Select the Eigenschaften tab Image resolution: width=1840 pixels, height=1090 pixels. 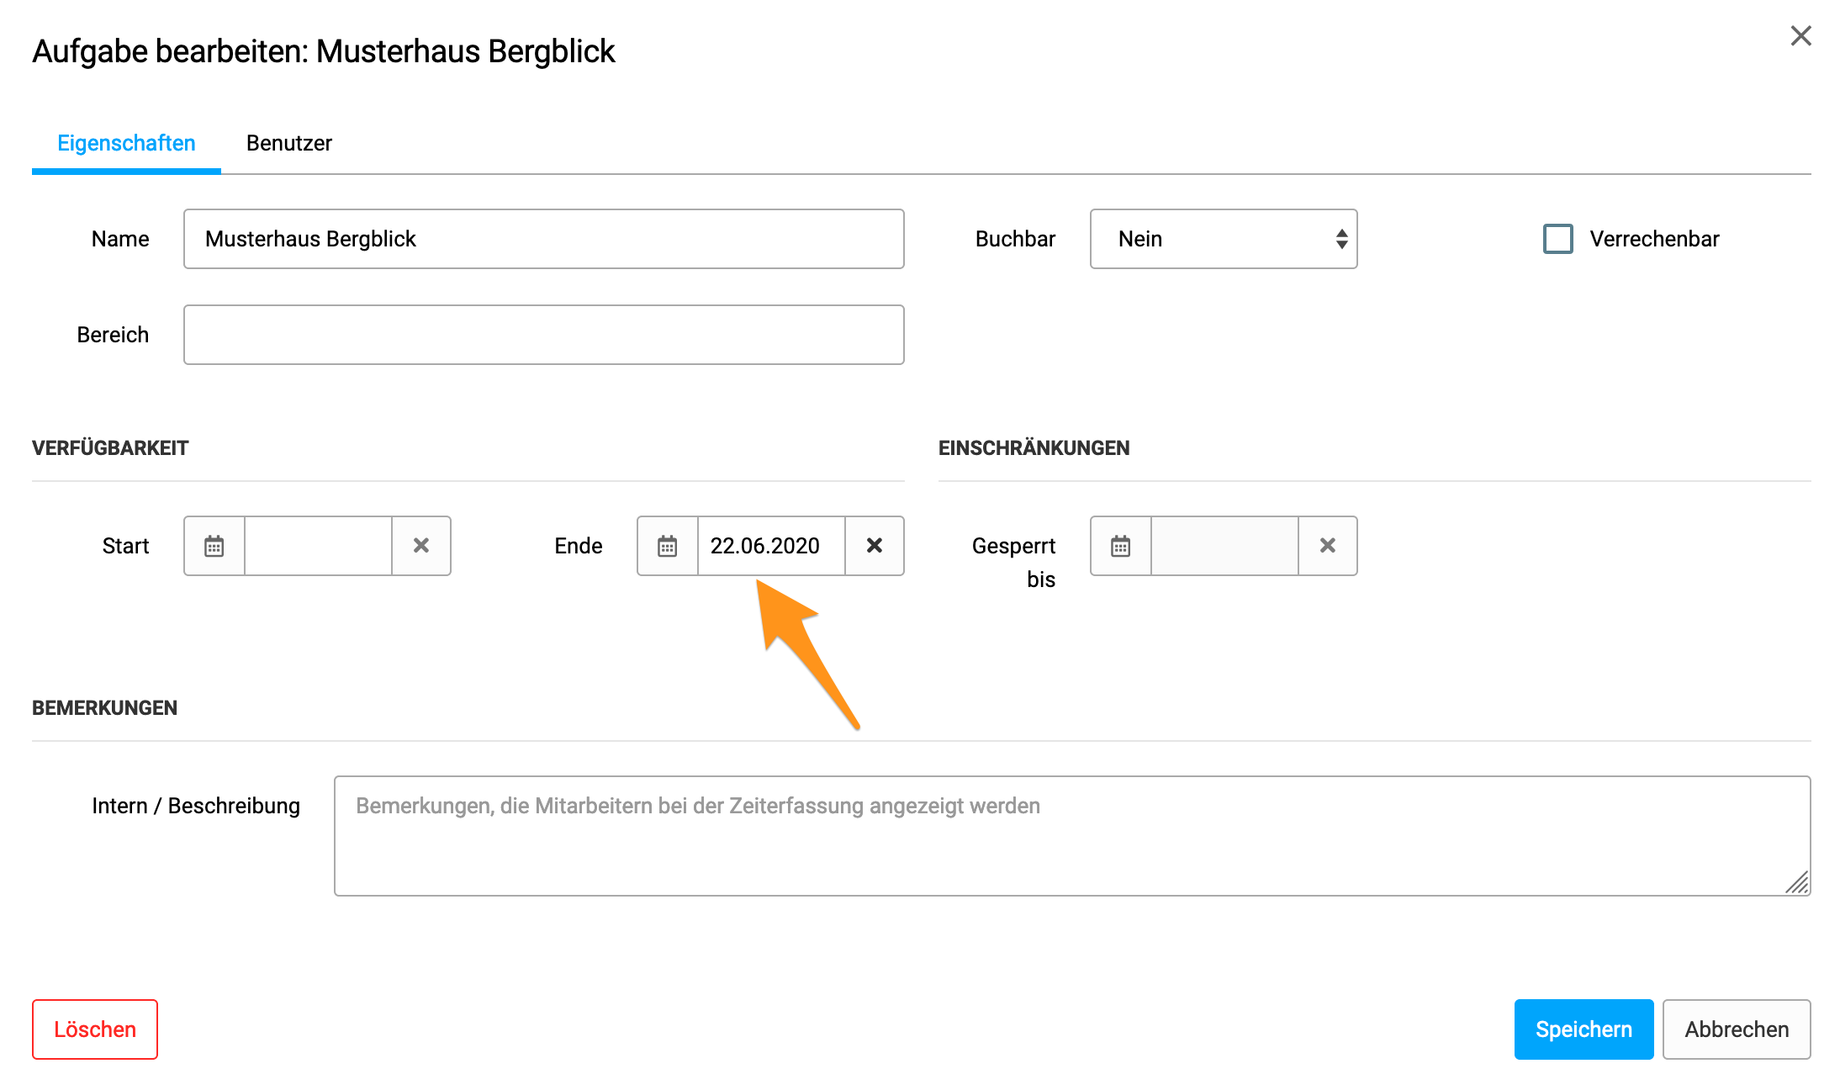(126, 143)
